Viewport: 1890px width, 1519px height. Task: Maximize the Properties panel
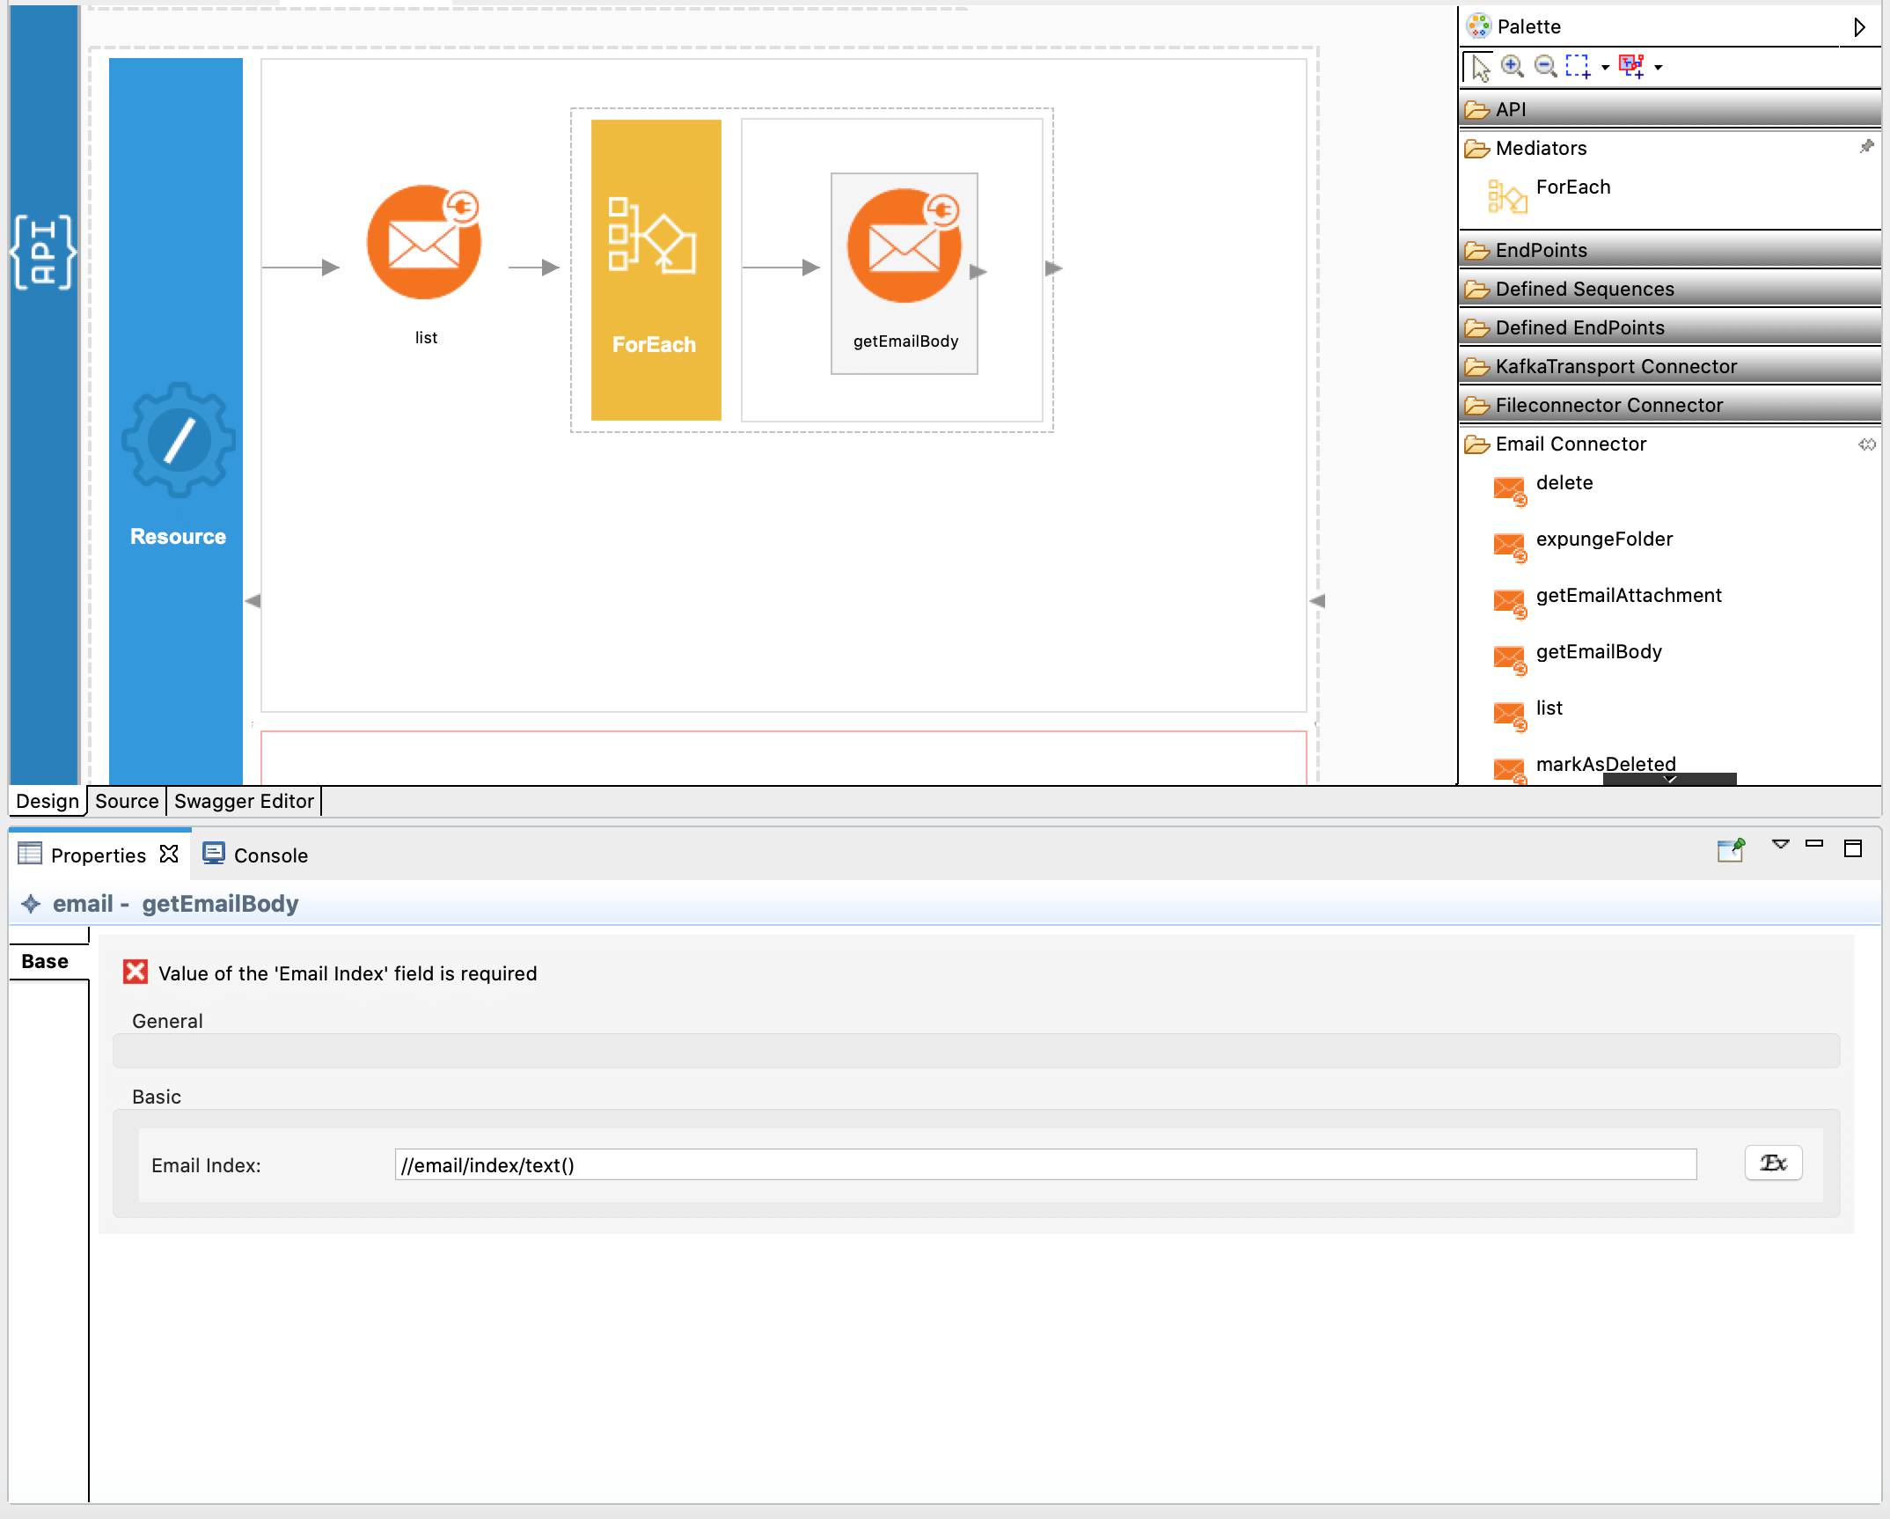1853,848
